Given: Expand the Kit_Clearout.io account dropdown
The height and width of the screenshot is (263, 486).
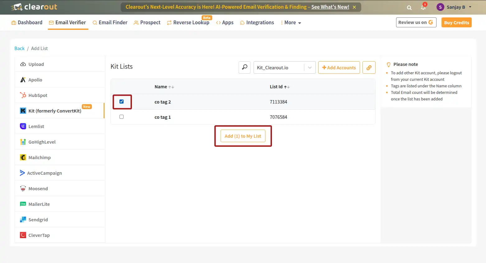Looking at the screenshot, I should click(310, 67).
